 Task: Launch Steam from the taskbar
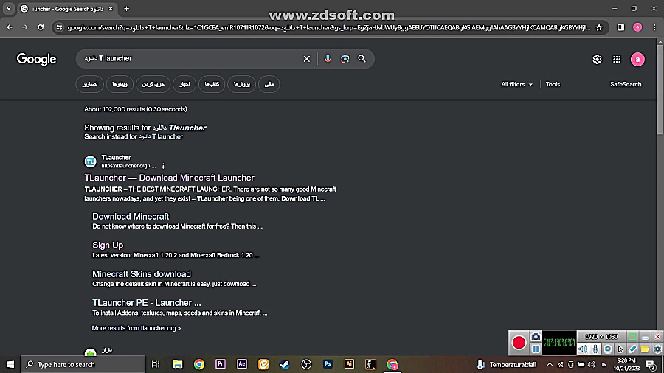[285, 364]
